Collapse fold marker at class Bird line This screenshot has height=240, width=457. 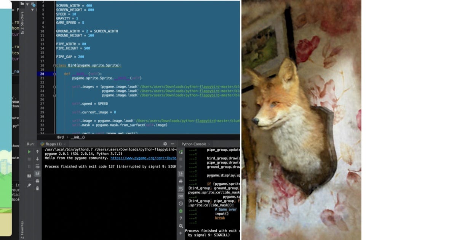tap(55, 66)
